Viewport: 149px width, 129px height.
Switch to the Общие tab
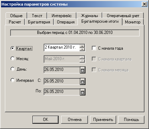point(16,15)
